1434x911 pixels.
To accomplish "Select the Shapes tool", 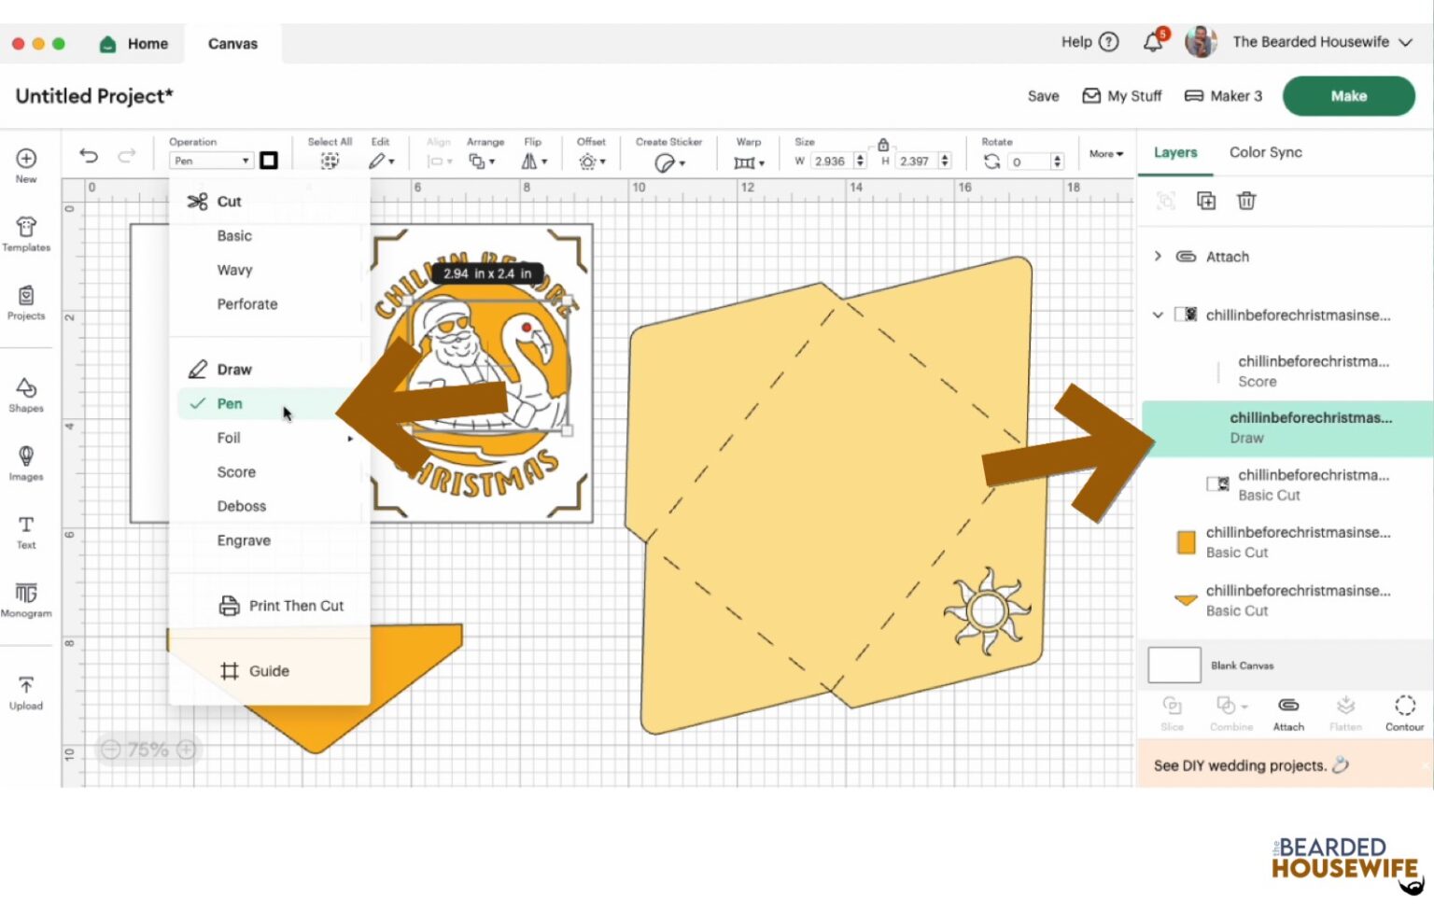I will pyautogui.click(x=26, y=395).
